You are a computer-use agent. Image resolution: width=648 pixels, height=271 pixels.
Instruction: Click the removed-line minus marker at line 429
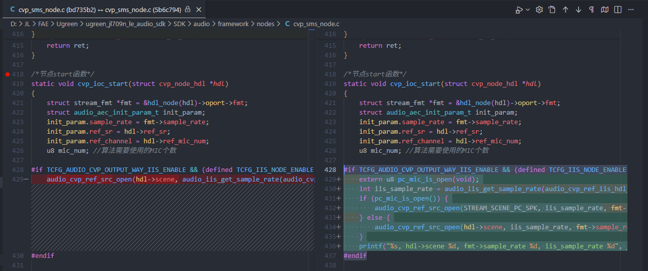coord(27,179)
